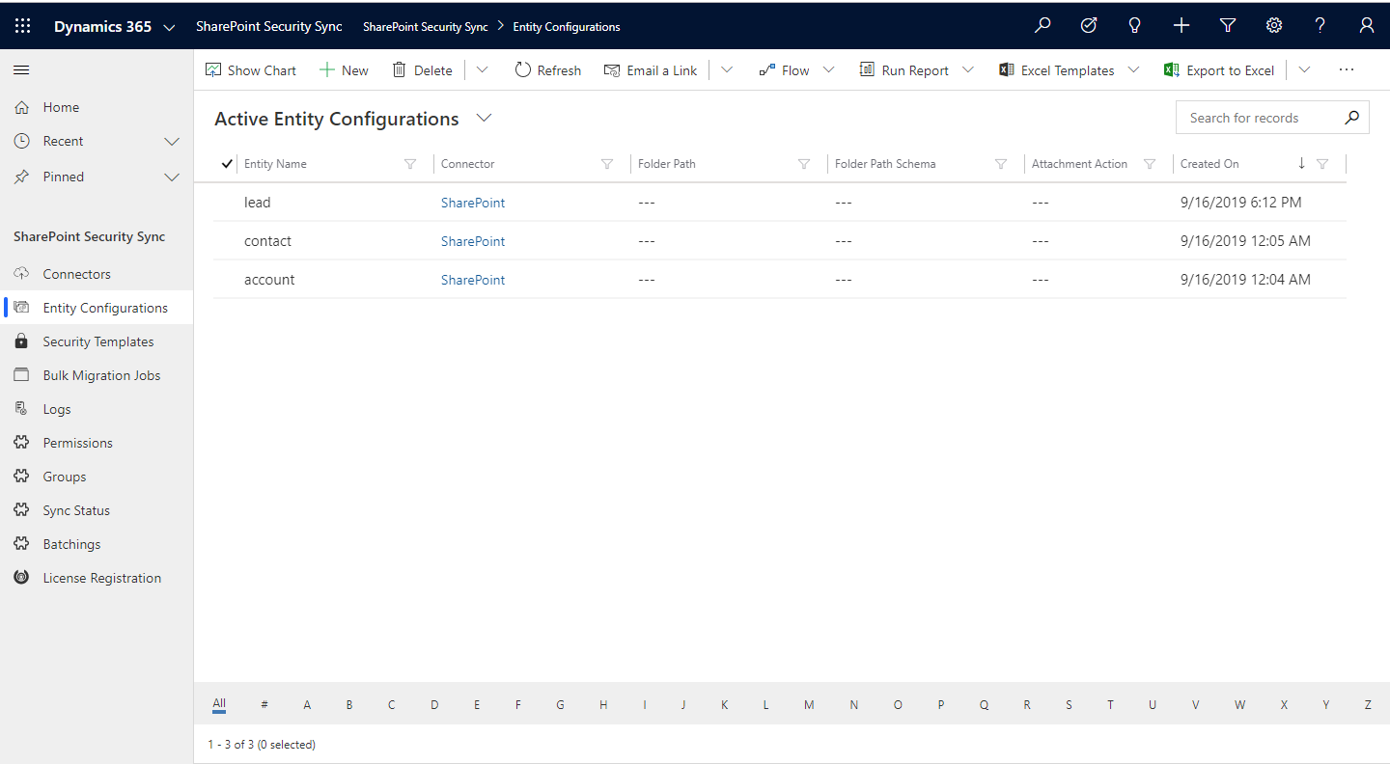Filter the Folder Path Schema column
The image size is (1390, 764).
[x=1001, y=164]
